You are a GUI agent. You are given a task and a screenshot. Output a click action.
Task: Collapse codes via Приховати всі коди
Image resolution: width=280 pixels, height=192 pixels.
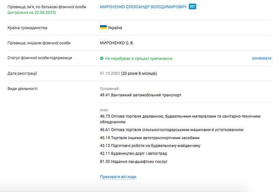[x=118, y=177]
